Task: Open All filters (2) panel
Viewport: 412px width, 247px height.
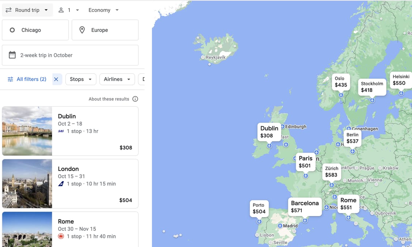Action: pyautogui.click(x=27, y=79)
